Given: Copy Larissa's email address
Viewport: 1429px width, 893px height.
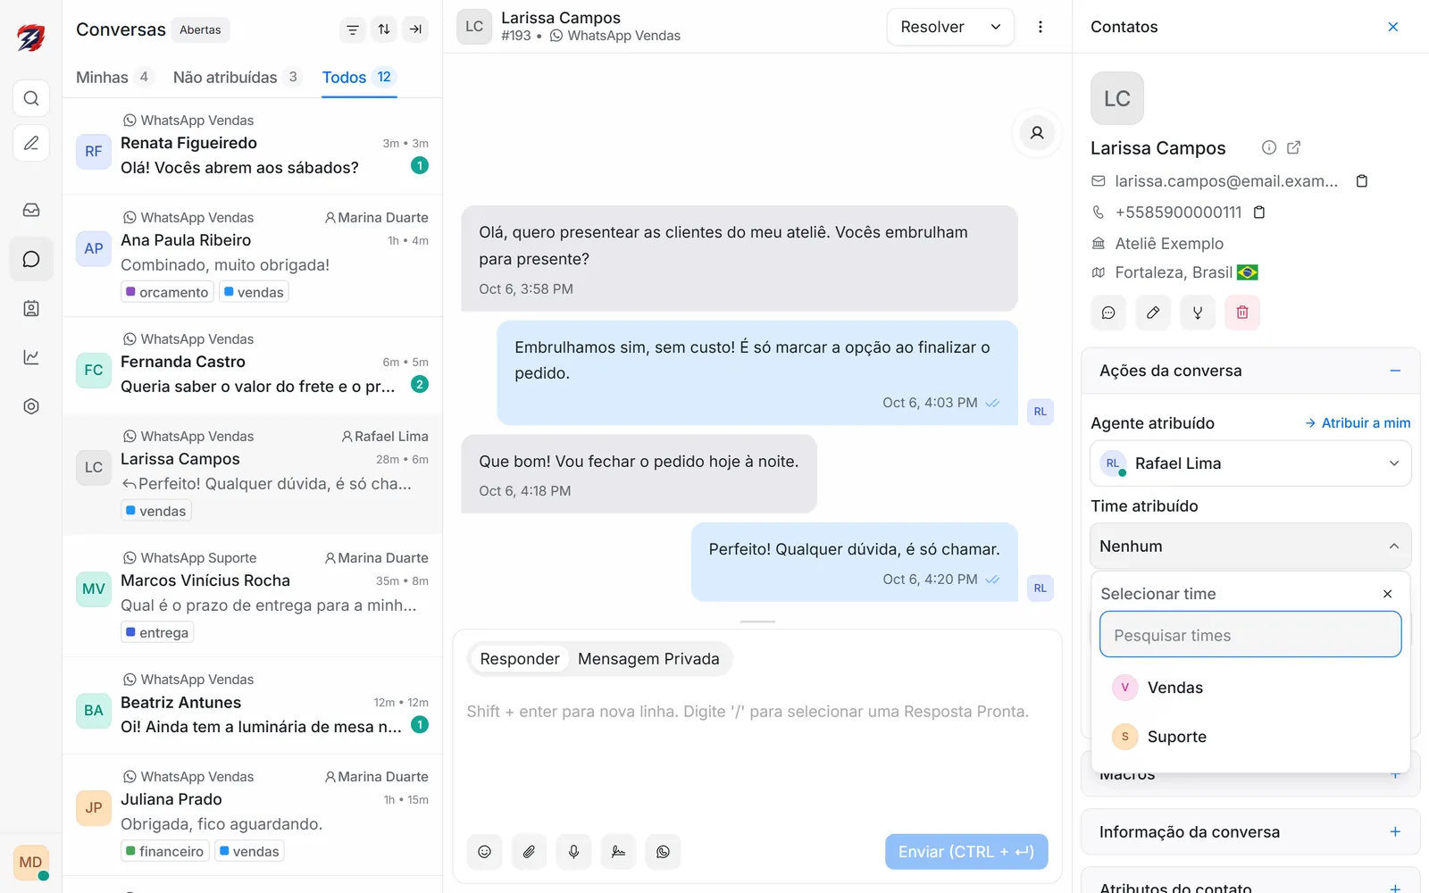Looking at the screenshot, I should pyautogui.click(x=1362, y=181).
